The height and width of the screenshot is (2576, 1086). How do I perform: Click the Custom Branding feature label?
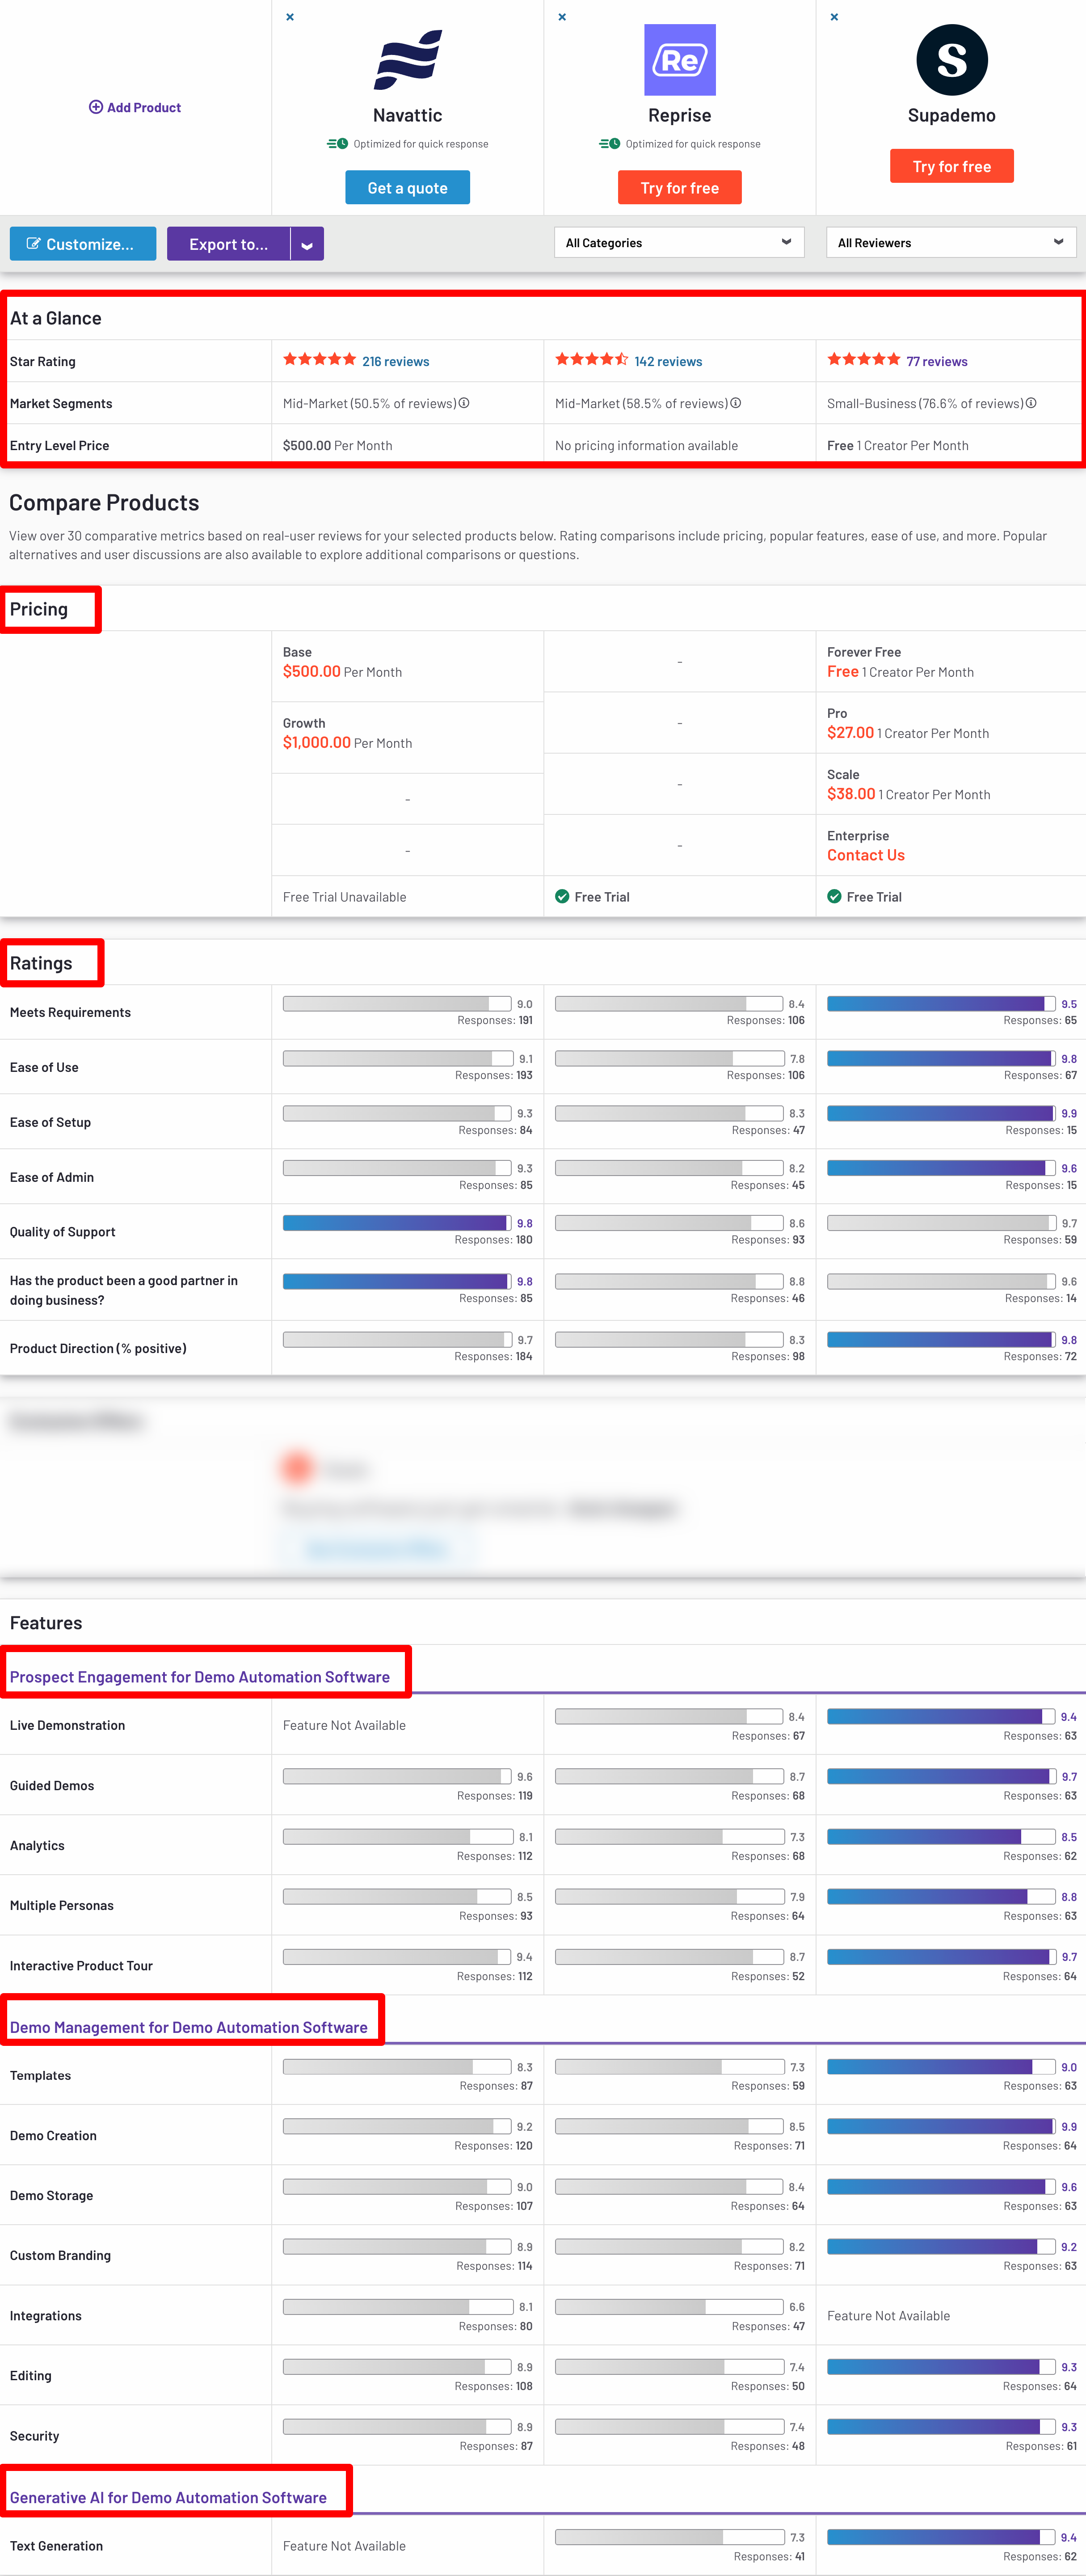pyautogui.click(x=60, y=2255)
